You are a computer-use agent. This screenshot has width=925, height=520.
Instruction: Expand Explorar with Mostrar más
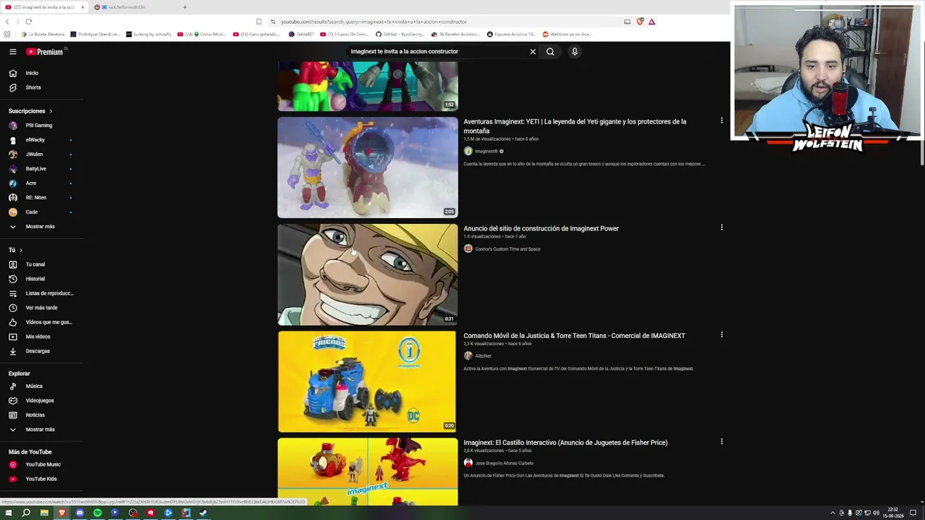click(x=40, y=430)
